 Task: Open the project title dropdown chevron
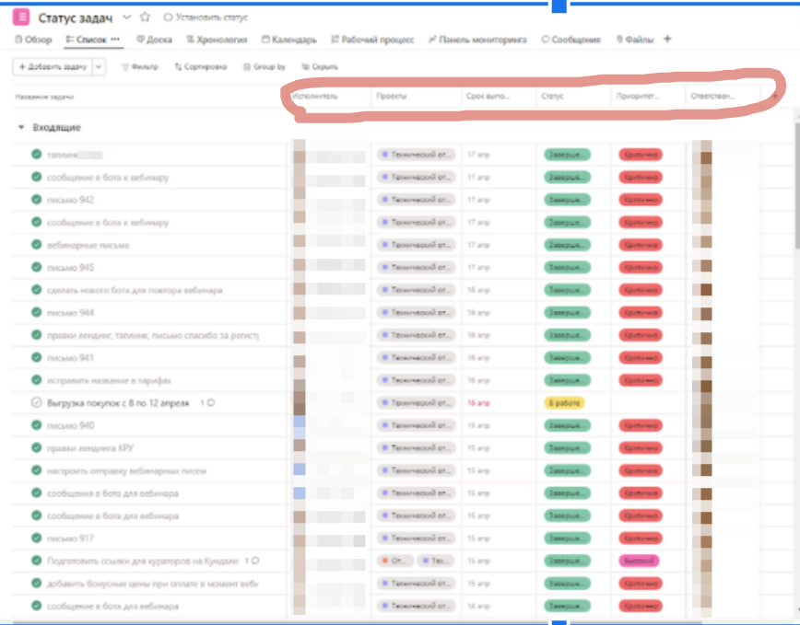pos(126,17)
